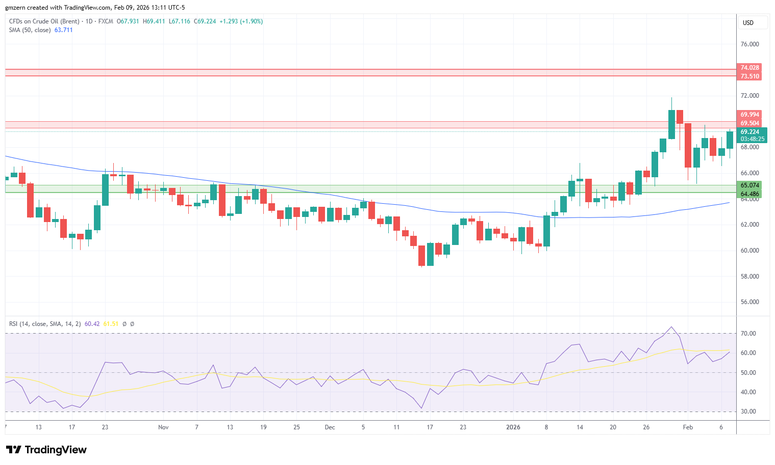Click the countdown timer 03:48:25

coord(753,139)
